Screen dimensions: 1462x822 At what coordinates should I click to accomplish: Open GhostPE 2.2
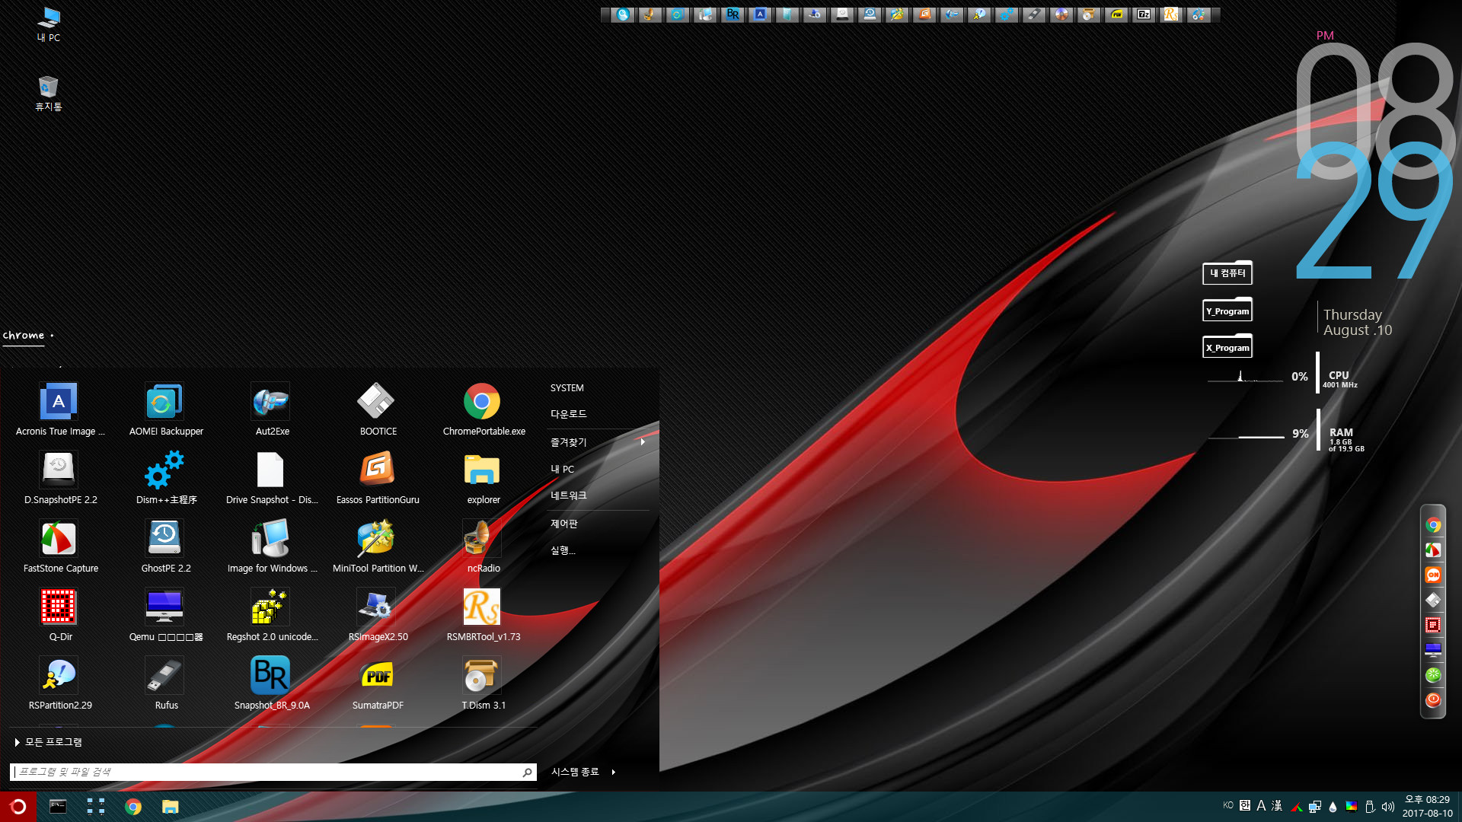(x=165, y=546)
